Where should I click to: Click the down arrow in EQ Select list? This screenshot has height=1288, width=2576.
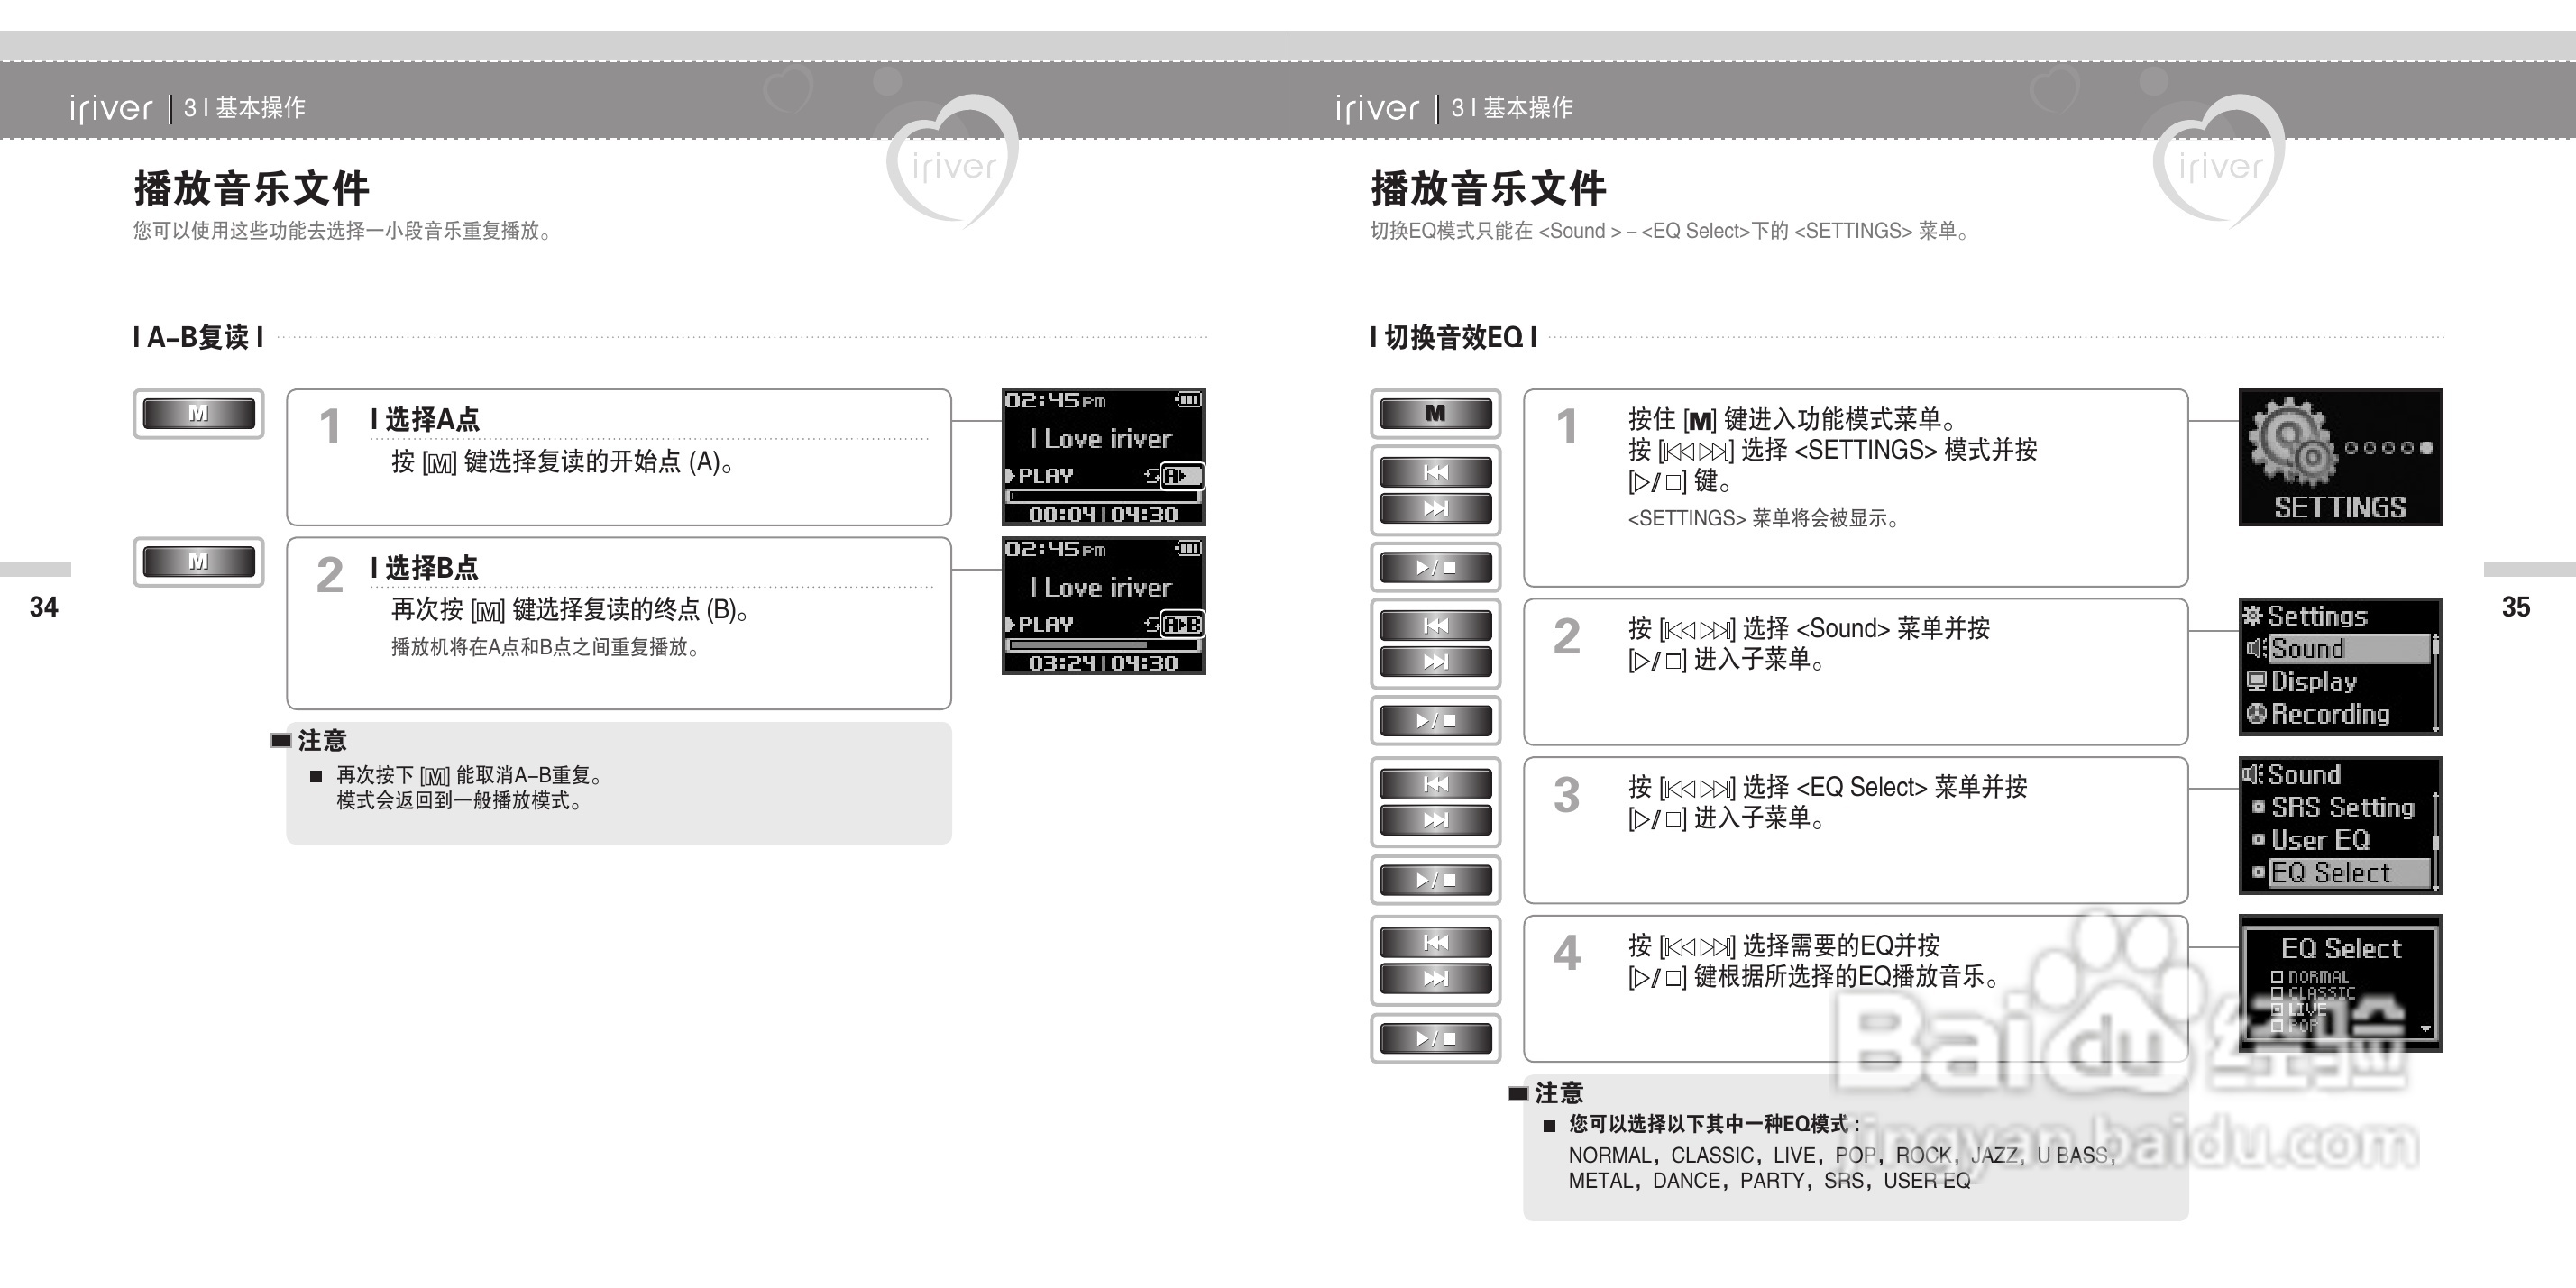[x=2425, y=1028]
